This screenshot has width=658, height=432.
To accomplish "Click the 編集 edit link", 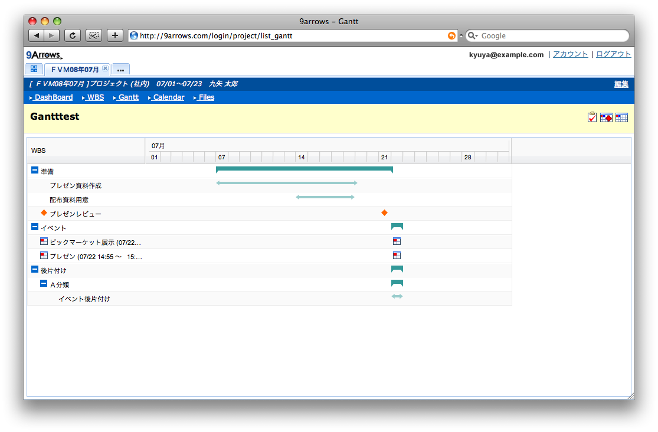I will pyautogui.click(x=621, y=84).
